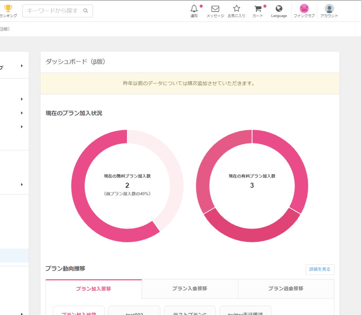Screen dimensions: 361x315
Task: Toggle the プラン加入総数 filter chip
Action: coord(78,312)
